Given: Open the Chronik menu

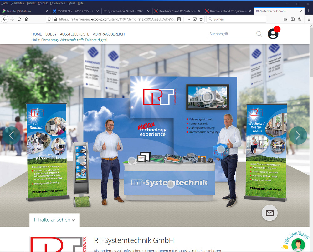Looking at the screenshot, I should tap(43, 3).
